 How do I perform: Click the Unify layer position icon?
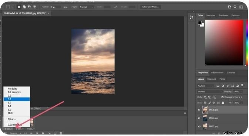coord(205,97)
